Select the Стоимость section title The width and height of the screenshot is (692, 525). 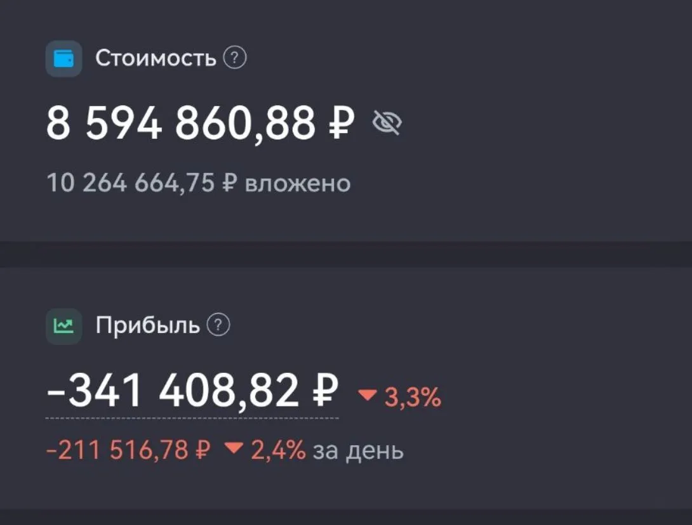coord(156,58)
